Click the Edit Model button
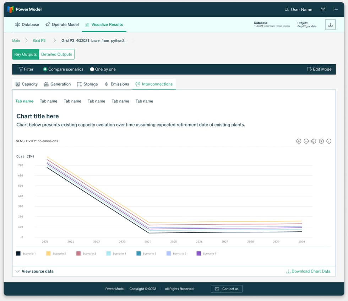Image resolution: width=348 pixels, height=301 pixels. pos(320,69)
